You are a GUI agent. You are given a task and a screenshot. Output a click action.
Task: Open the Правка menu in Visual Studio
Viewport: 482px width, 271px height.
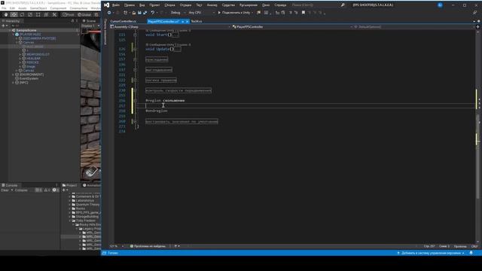pos(130,5)
